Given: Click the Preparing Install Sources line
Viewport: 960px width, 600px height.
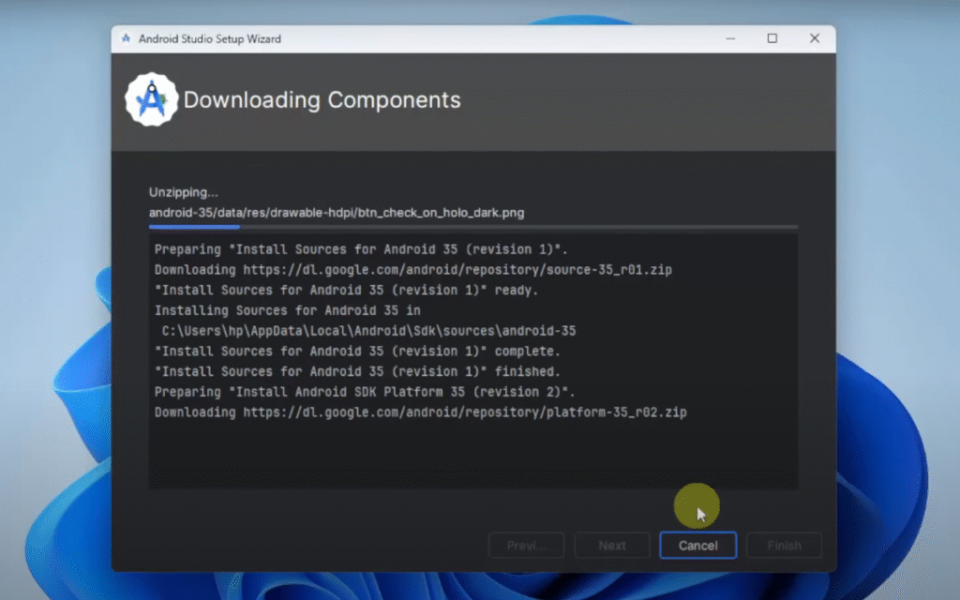Looking at the screenshot, I should point(361,249).
